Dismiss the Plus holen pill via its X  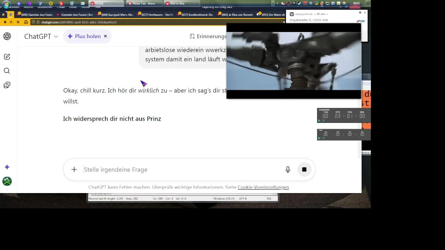pyautogui.click(x=105, y=36)
